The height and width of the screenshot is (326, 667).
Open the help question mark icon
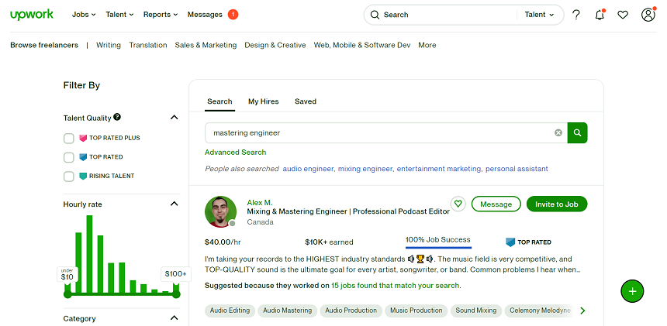(576, 15)
